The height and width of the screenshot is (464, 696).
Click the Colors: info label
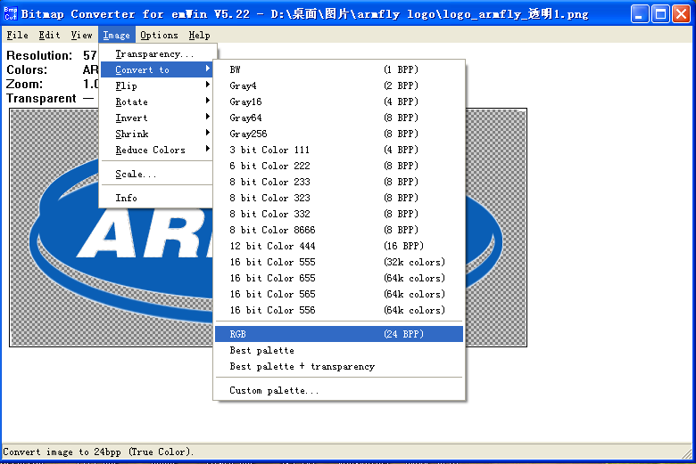point(27,69)
